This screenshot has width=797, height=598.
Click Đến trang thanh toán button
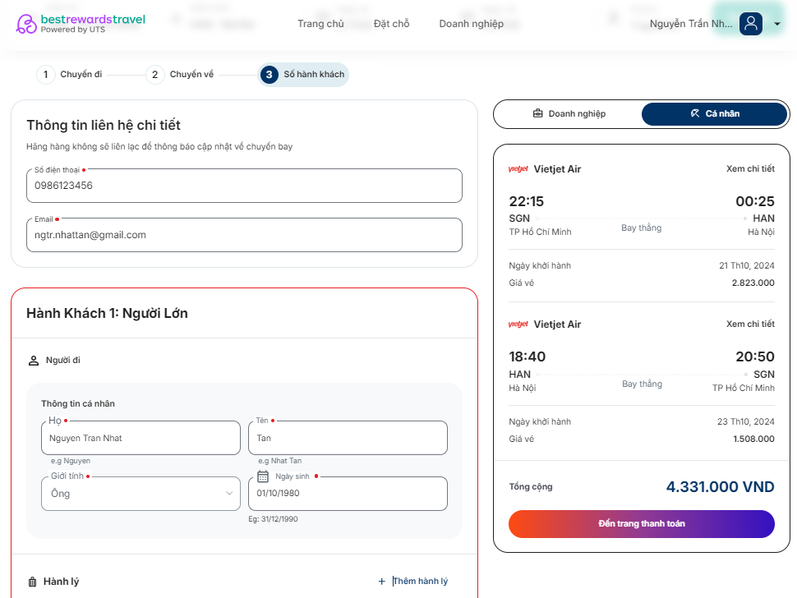pyautogui.click(x=642, y=524)
